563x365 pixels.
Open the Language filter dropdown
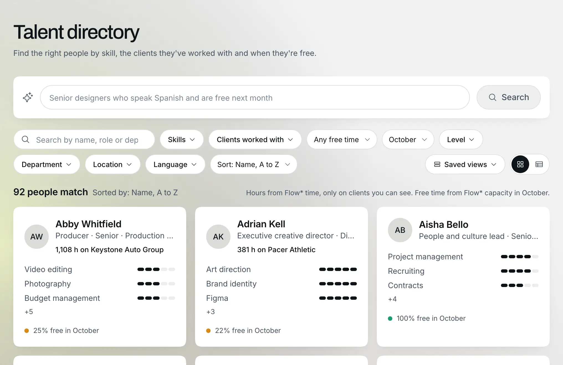pos(175,164)
